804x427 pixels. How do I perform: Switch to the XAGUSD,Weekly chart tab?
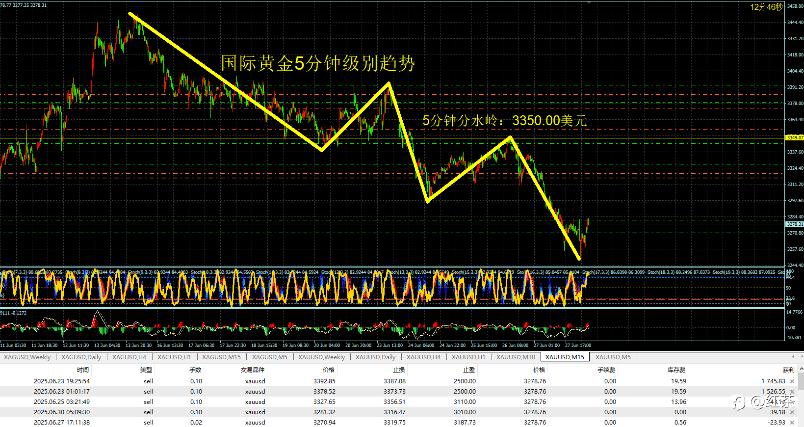point(27,357)
